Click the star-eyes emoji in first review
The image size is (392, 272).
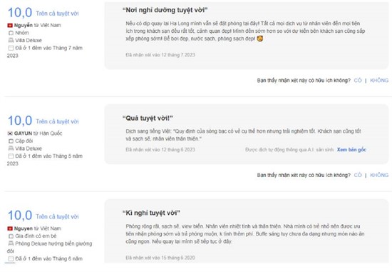click(260, 39)
